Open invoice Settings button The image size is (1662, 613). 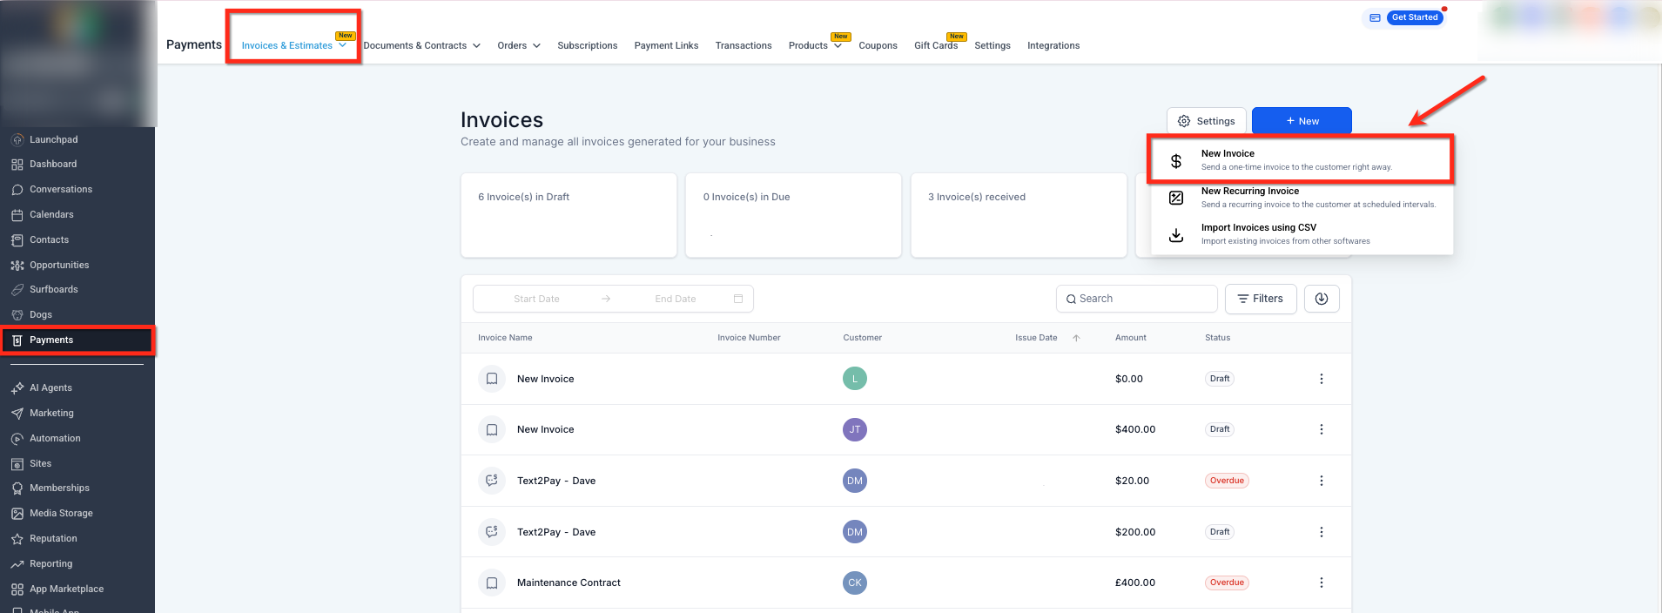tap(1207, 121)
